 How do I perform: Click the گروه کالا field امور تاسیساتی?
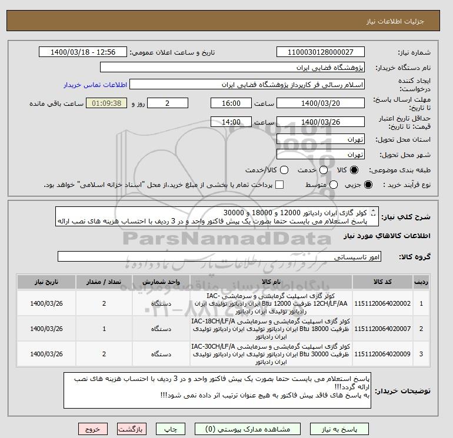219,256
